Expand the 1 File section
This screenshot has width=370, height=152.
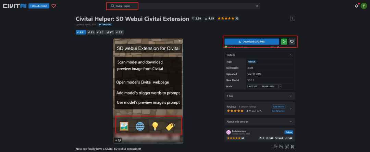point(260,96)
